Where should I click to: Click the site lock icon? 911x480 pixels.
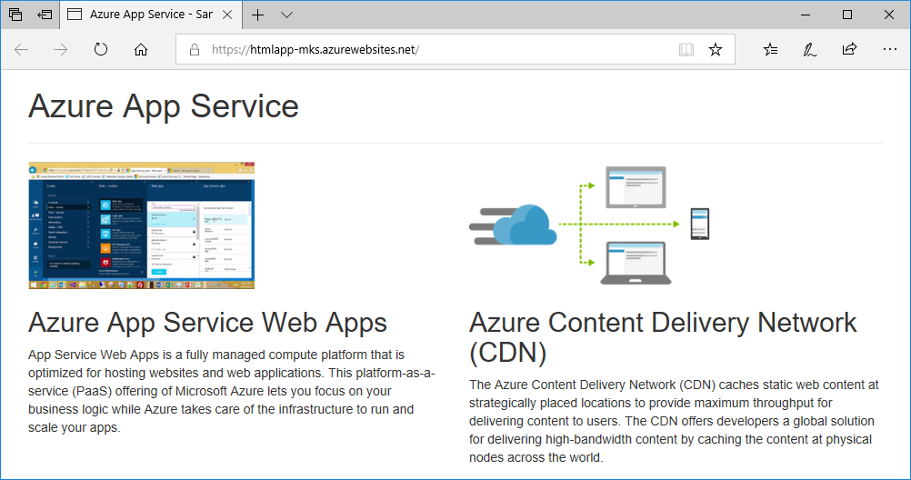(195, 50)
